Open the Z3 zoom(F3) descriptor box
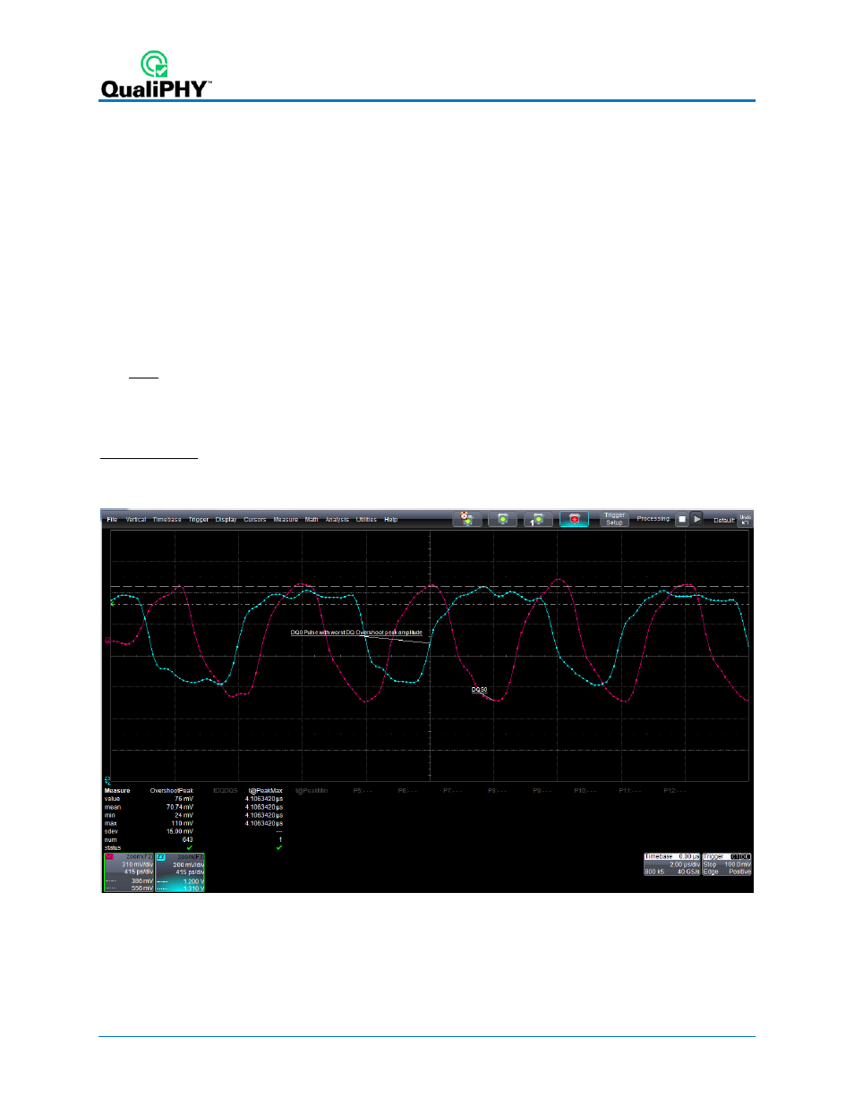Image resolution: width=854 pixels, height=1105 pixels. [x=180, y=872]
